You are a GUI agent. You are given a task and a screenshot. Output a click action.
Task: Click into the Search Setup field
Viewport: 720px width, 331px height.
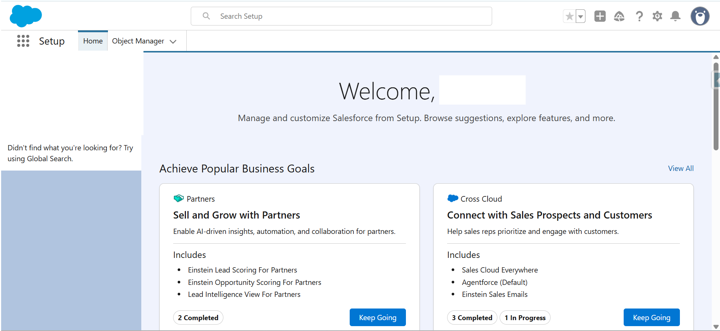(x=341, y=16)
